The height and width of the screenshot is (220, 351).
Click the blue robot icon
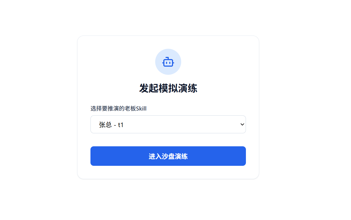[168, 62]
